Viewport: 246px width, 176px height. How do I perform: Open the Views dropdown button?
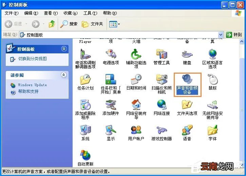[x=114, y=24]
